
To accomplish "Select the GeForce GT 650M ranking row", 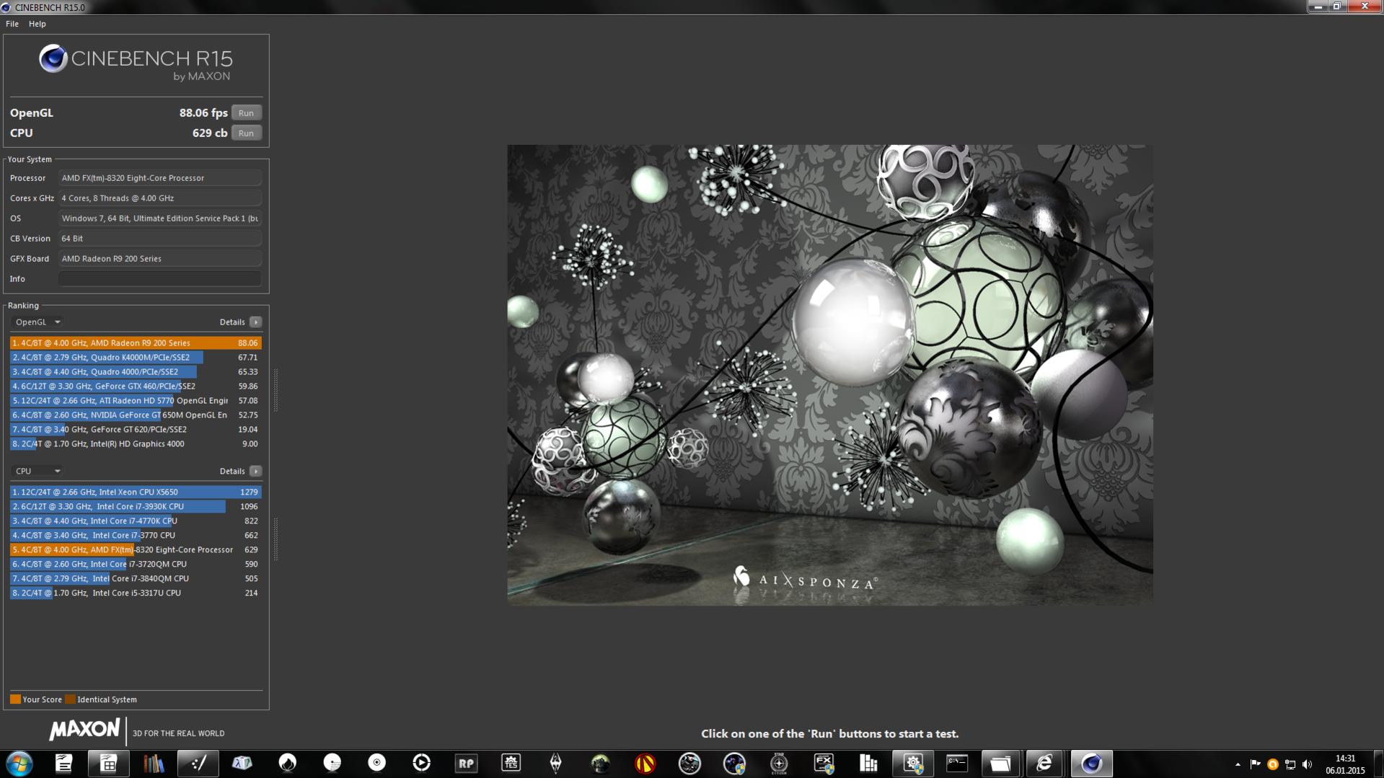I will (x=136, y=415).
